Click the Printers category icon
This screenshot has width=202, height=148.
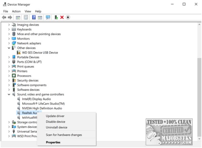tap(14, 71)
